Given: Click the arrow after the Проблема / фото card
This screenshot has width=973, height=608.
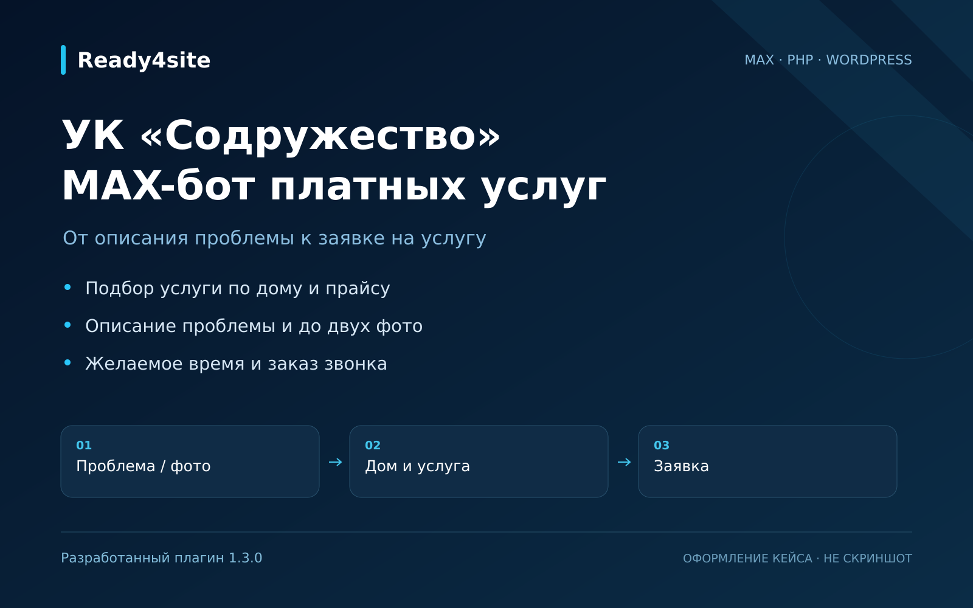Looking at the screenshot, I should click(x=335, y=462).
